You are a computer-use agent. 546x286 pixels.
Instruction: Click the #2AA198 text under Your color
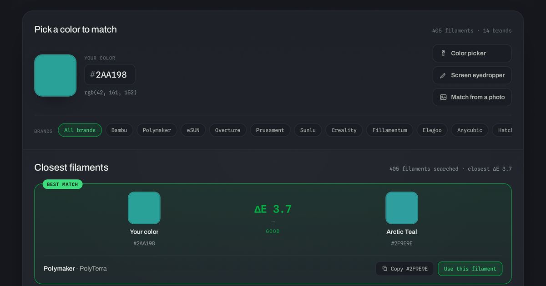[144, 244]
